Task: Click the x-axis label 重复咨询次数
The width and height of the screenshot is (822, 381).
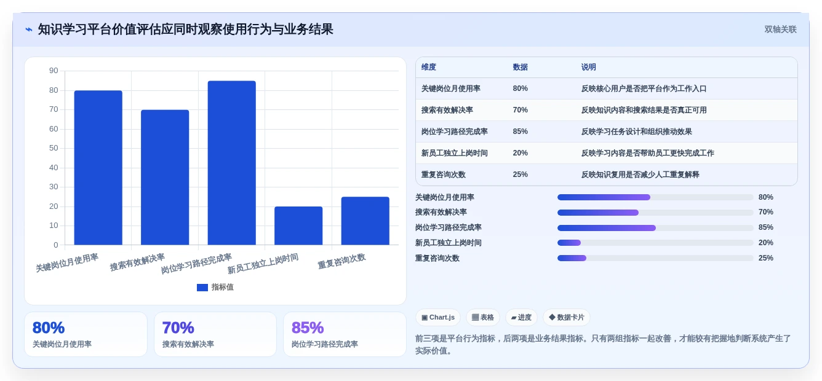Action: pos(341,261)
